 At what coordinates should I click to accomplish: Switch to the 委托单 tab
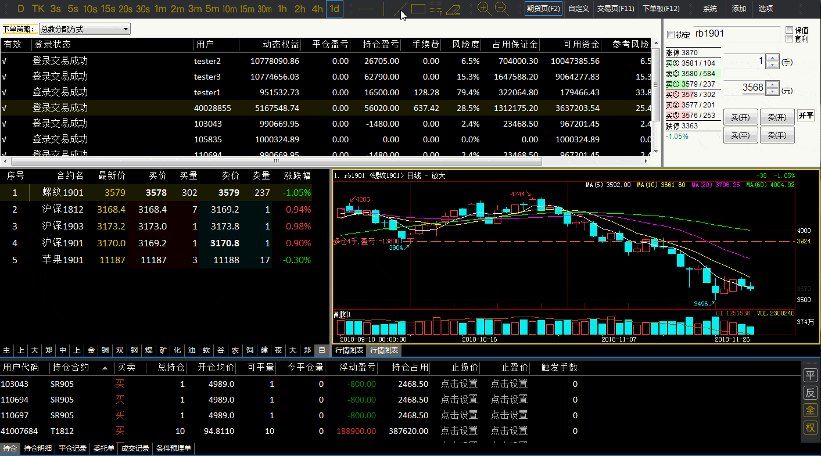pos(103,448)
